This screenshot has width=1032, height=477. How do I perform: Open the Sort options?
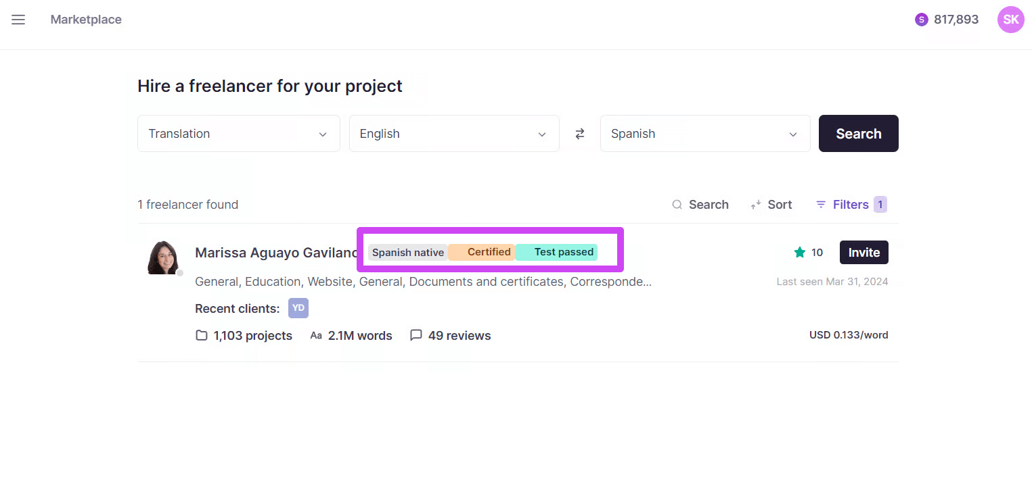pos(771,205)
